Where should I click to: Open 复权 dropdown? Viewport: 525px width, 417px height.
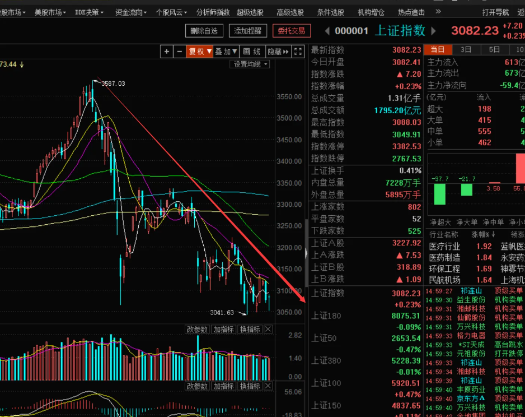pyautogui.click(x=200, y=52)
